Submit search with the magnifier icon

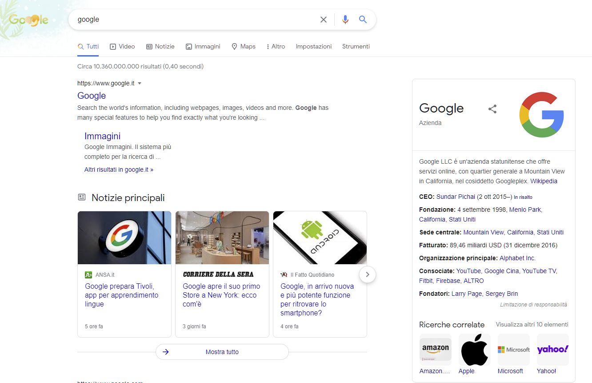tap(363, 20)
